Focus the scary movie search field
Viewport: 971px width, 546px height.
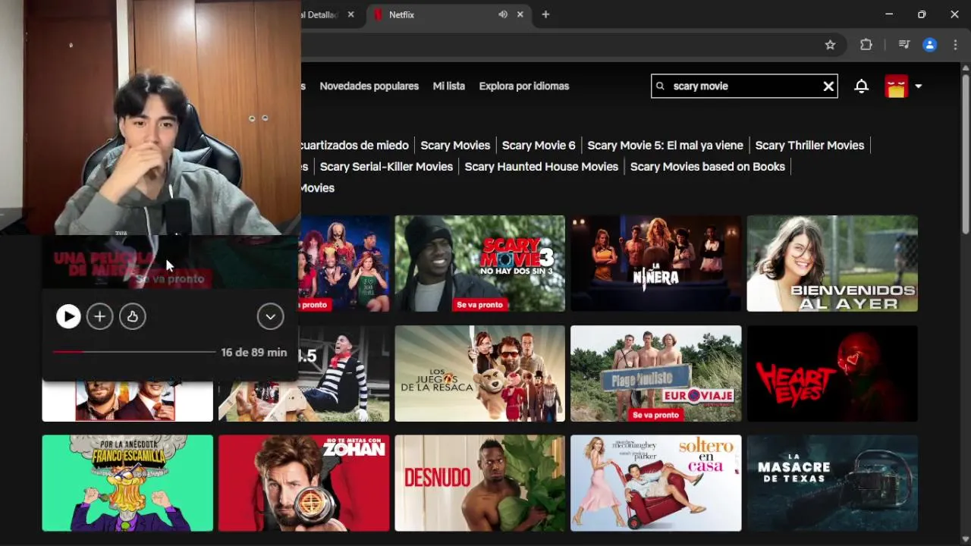(743, 86)
